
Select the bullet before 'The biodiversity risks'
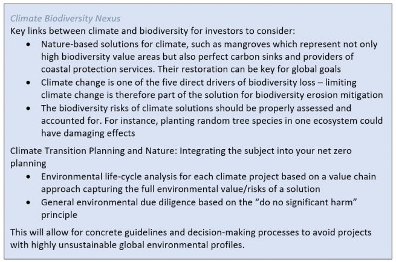28,109
